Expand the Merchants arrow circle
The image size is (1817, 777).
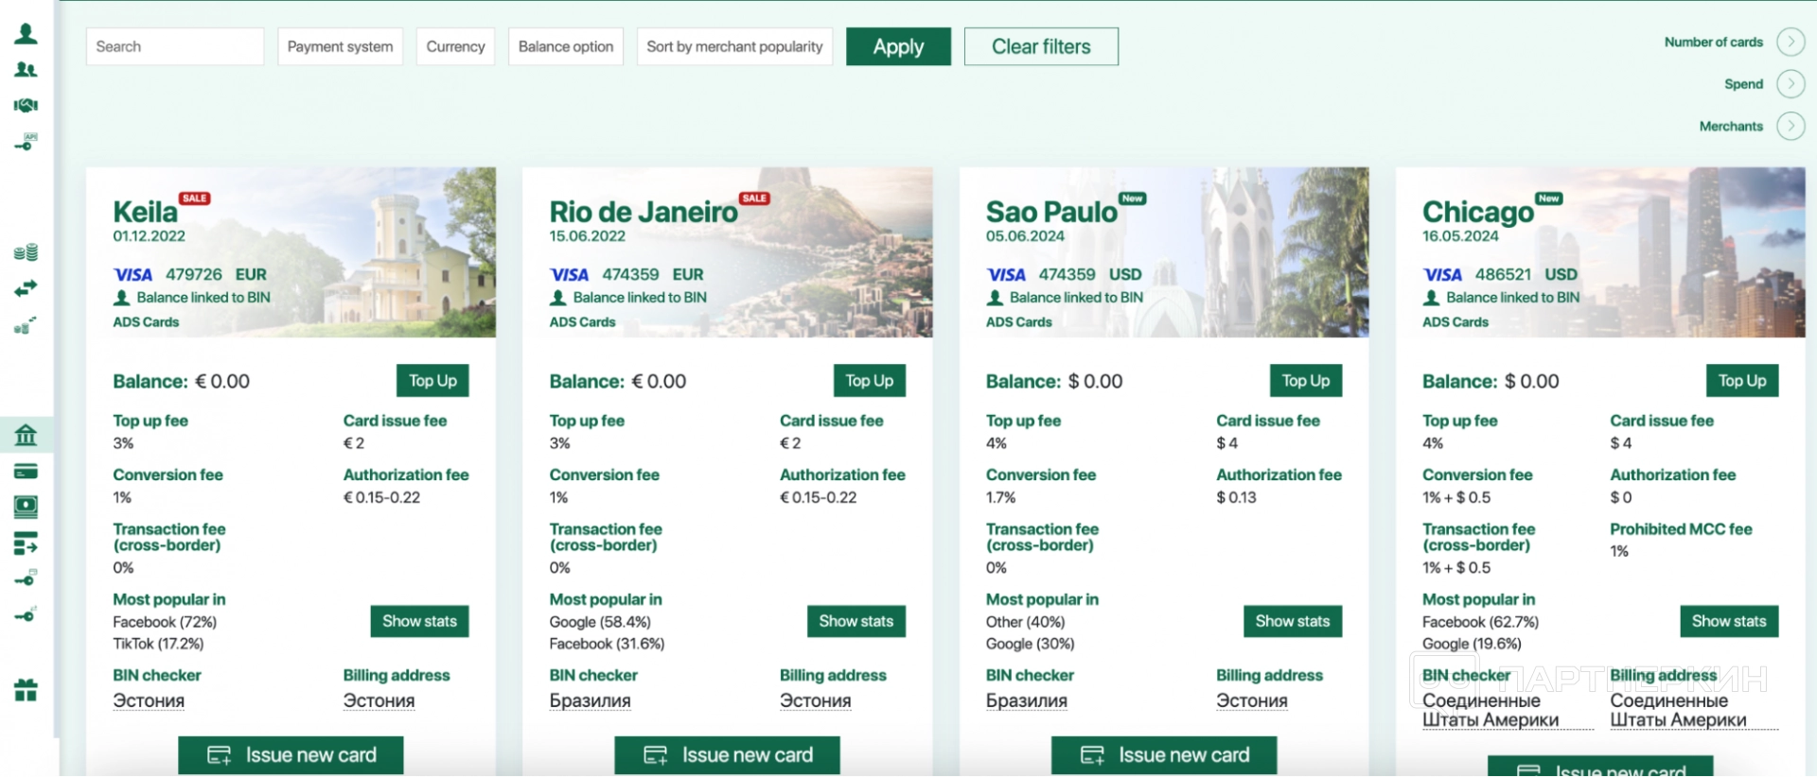[1791, 126]
